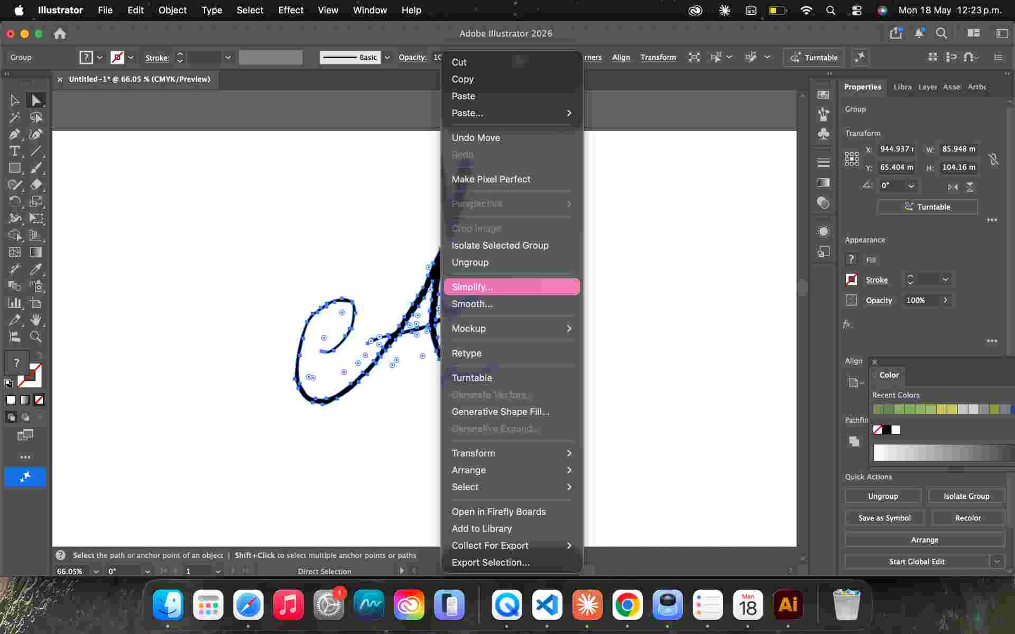Select the Hand tool
Viewport: 1015px width, 634px height.
coord(36,320)
